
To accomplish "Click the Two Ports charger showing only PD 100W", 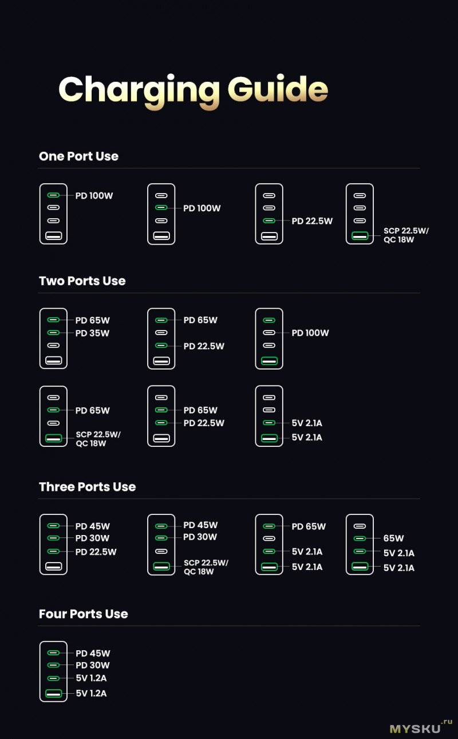I will coord(269,339).
